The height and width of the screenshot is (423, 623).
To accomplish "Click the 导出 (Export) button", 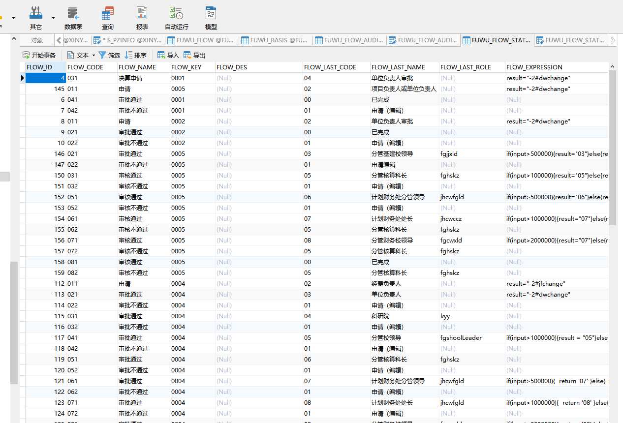I will [x=194, y=55].
